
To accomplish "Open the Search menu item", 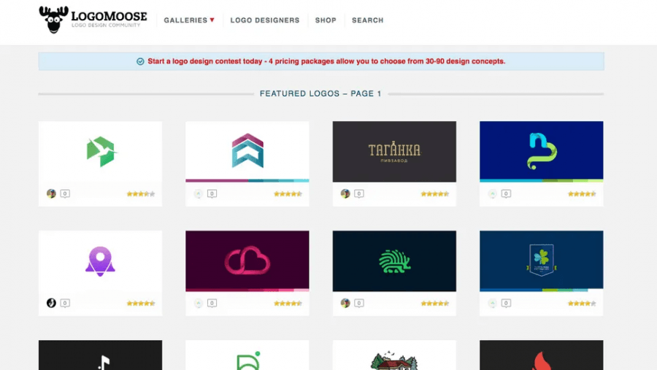I will pos(367,20).
